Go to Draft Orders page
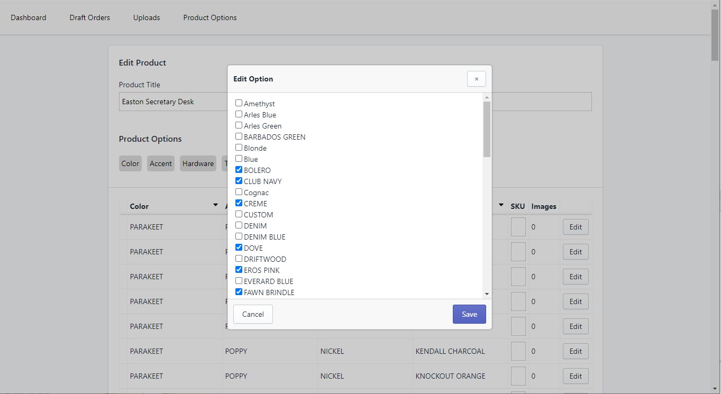This screenshot has height=394, width=721. (90, 17)
